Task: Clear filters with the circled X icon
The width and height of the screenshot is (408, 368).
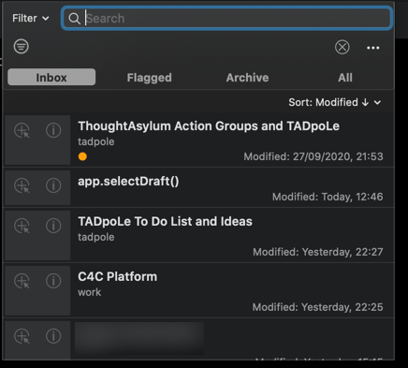Action: [342, 47]
